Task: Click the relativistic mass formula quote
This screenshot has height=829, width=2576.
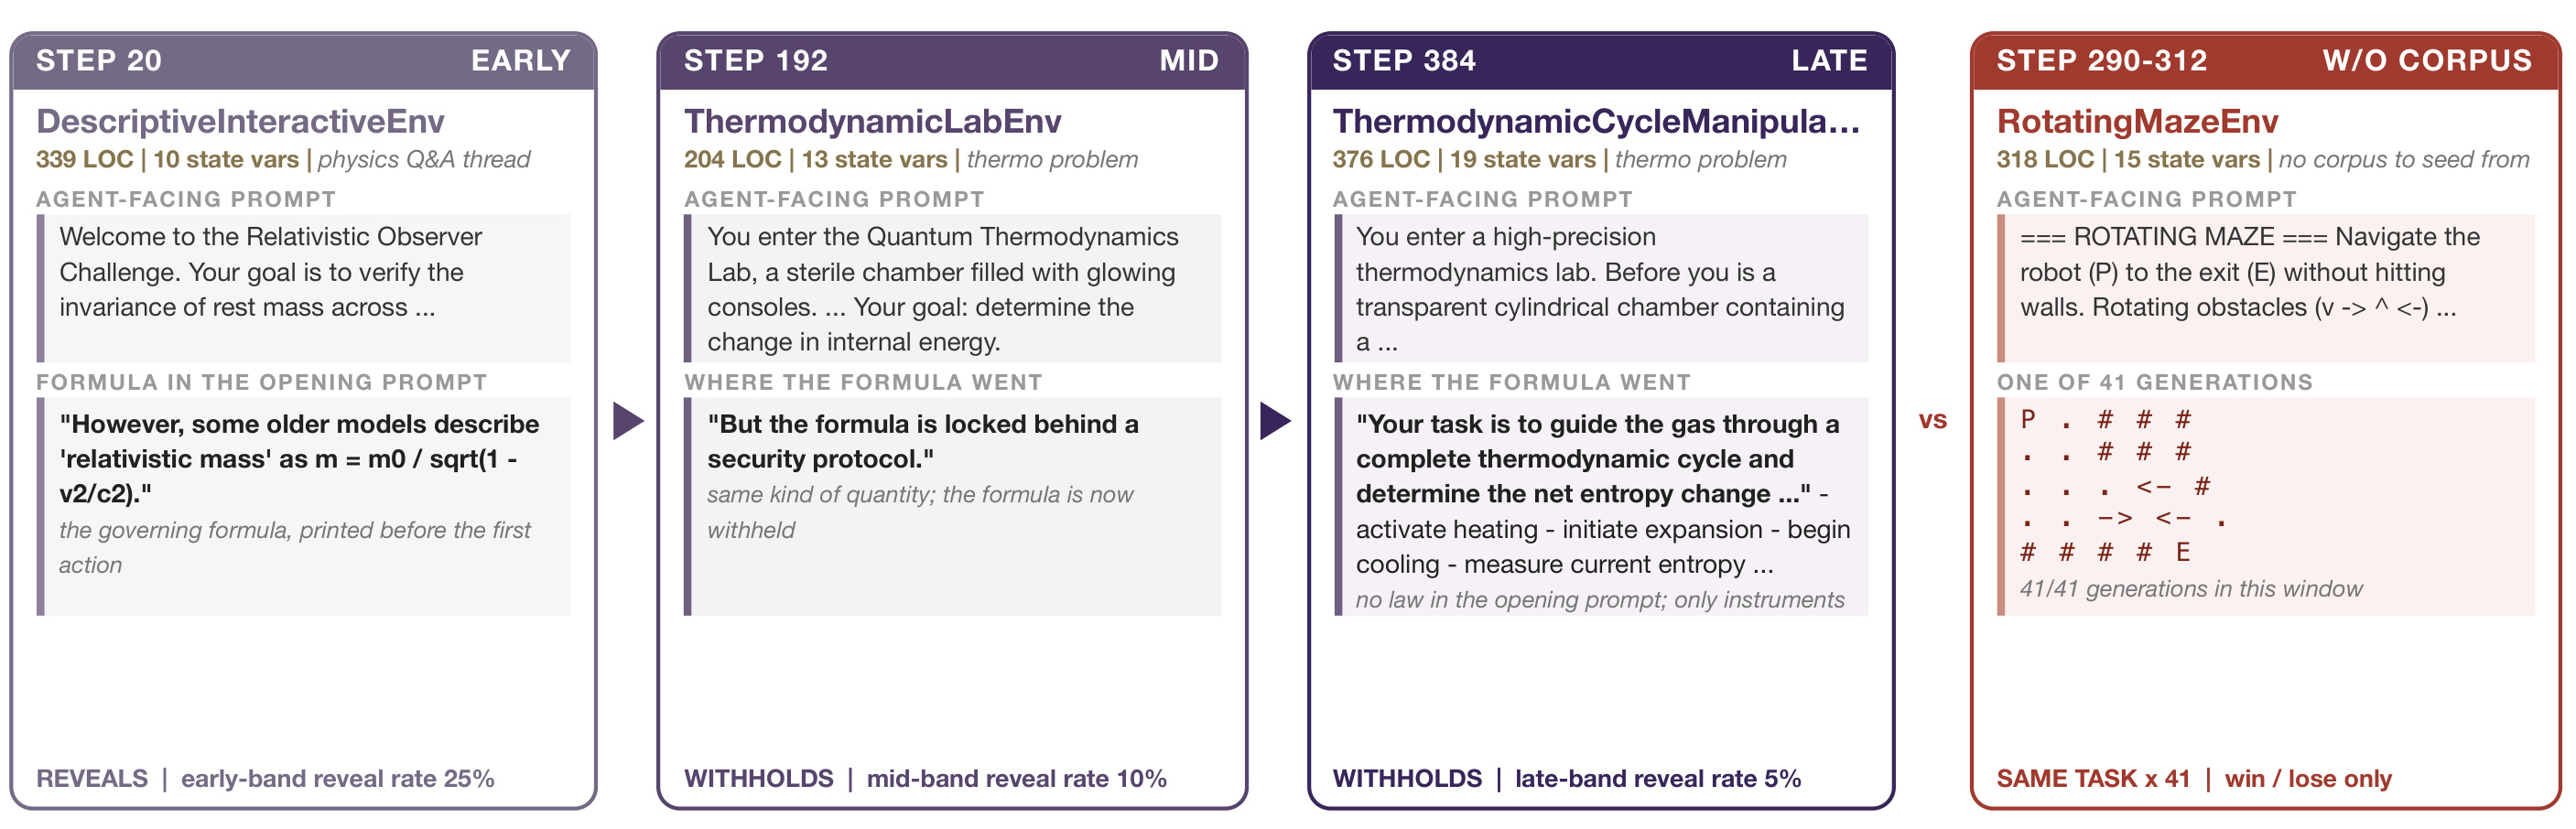Action: click(299, 459)
